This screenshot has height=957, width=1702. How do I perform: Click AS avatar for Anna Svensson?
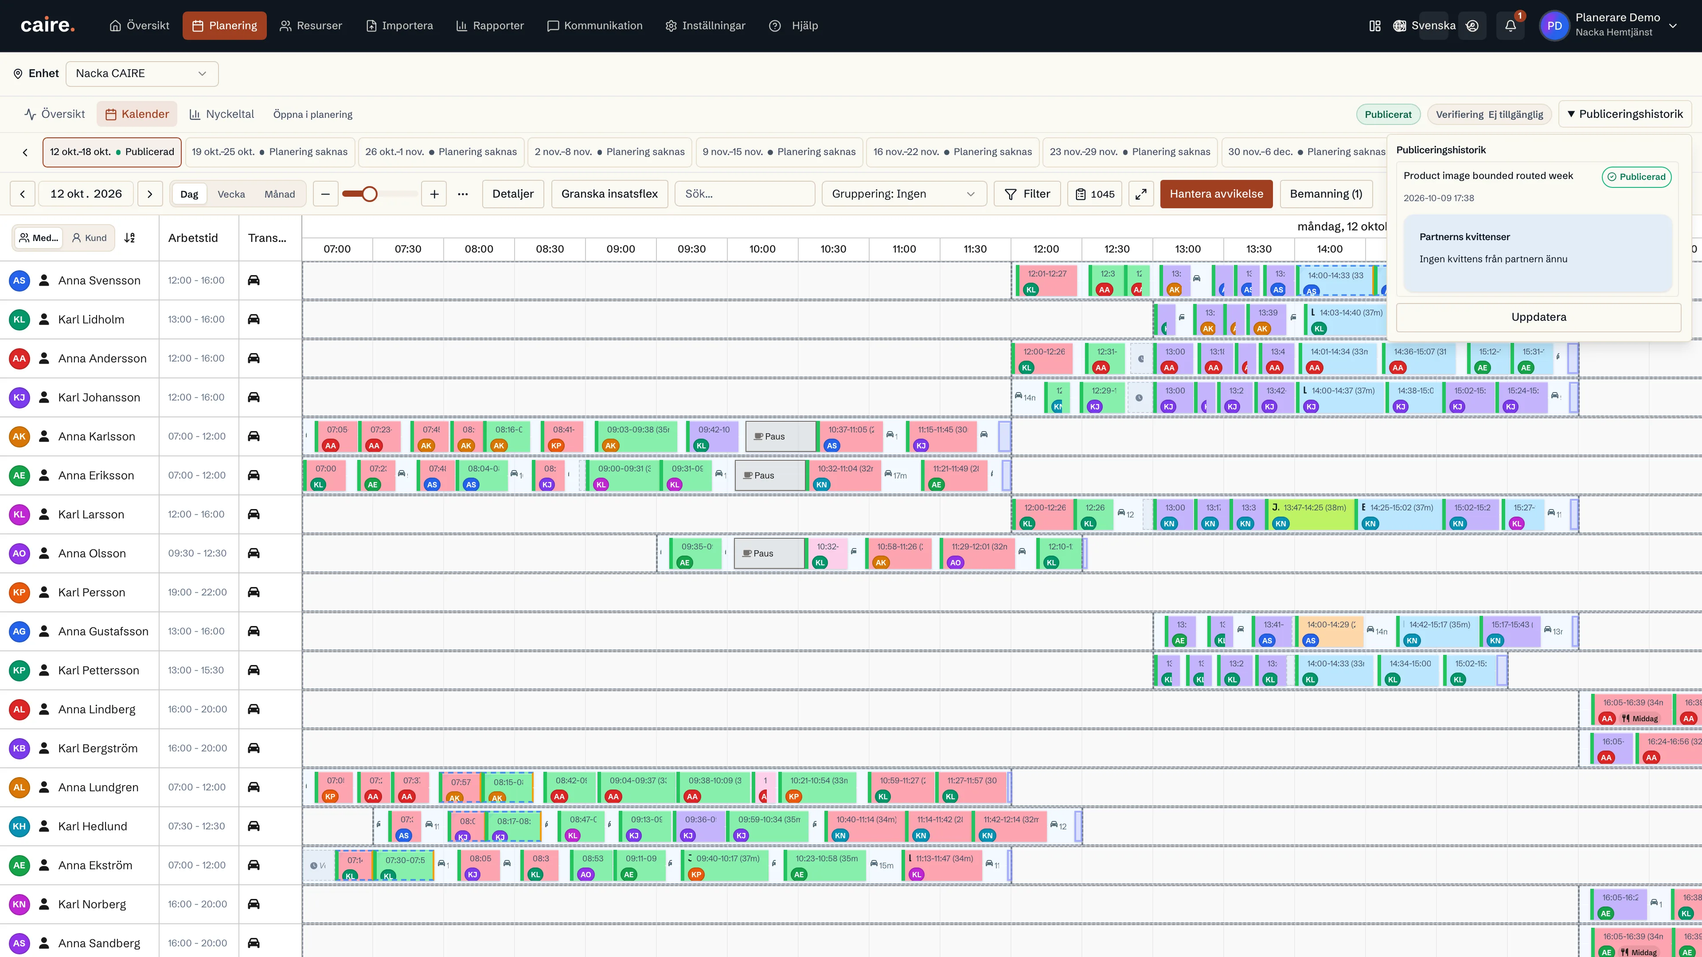click(x=19, y=280)
